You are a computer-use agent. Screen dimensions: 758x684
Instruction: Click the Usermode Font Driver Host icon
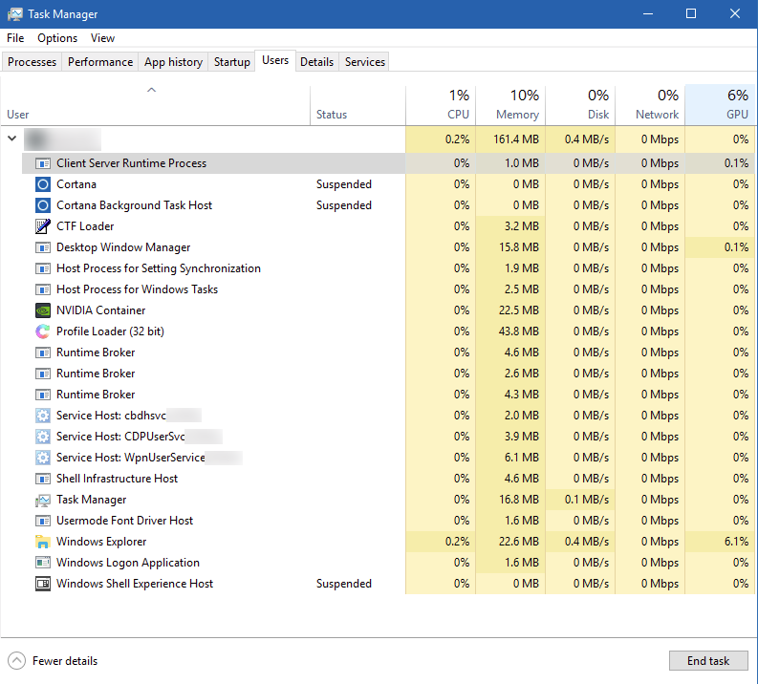click(x=43, y=521)
